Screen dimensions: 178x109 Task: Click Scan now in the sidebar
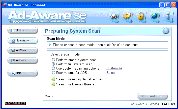pos(23,40)
